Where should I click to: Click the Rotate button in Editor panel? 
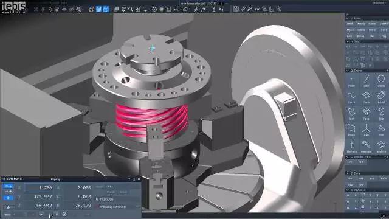coord(360,30)
